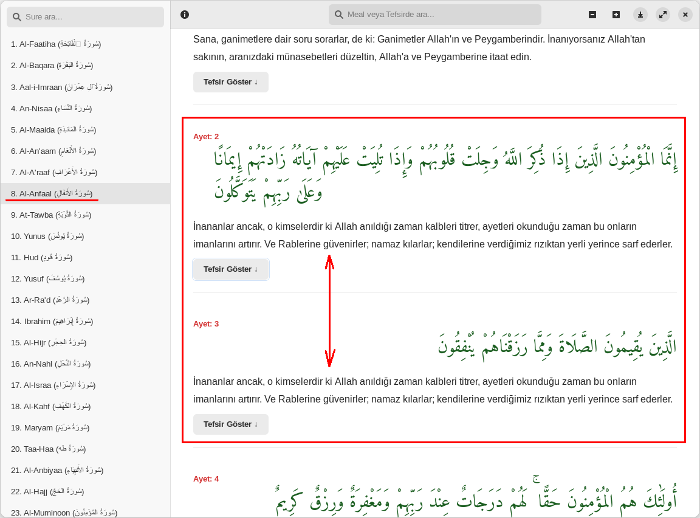Viewport: 700px width, 518px height.
Task: Focus the 'Sure ara...' search field
Action: pos(91,17)
